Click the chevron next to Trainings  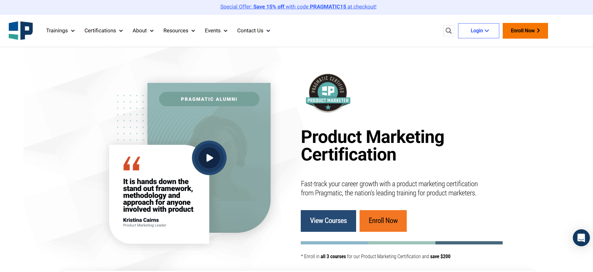(x=73, y=31)
